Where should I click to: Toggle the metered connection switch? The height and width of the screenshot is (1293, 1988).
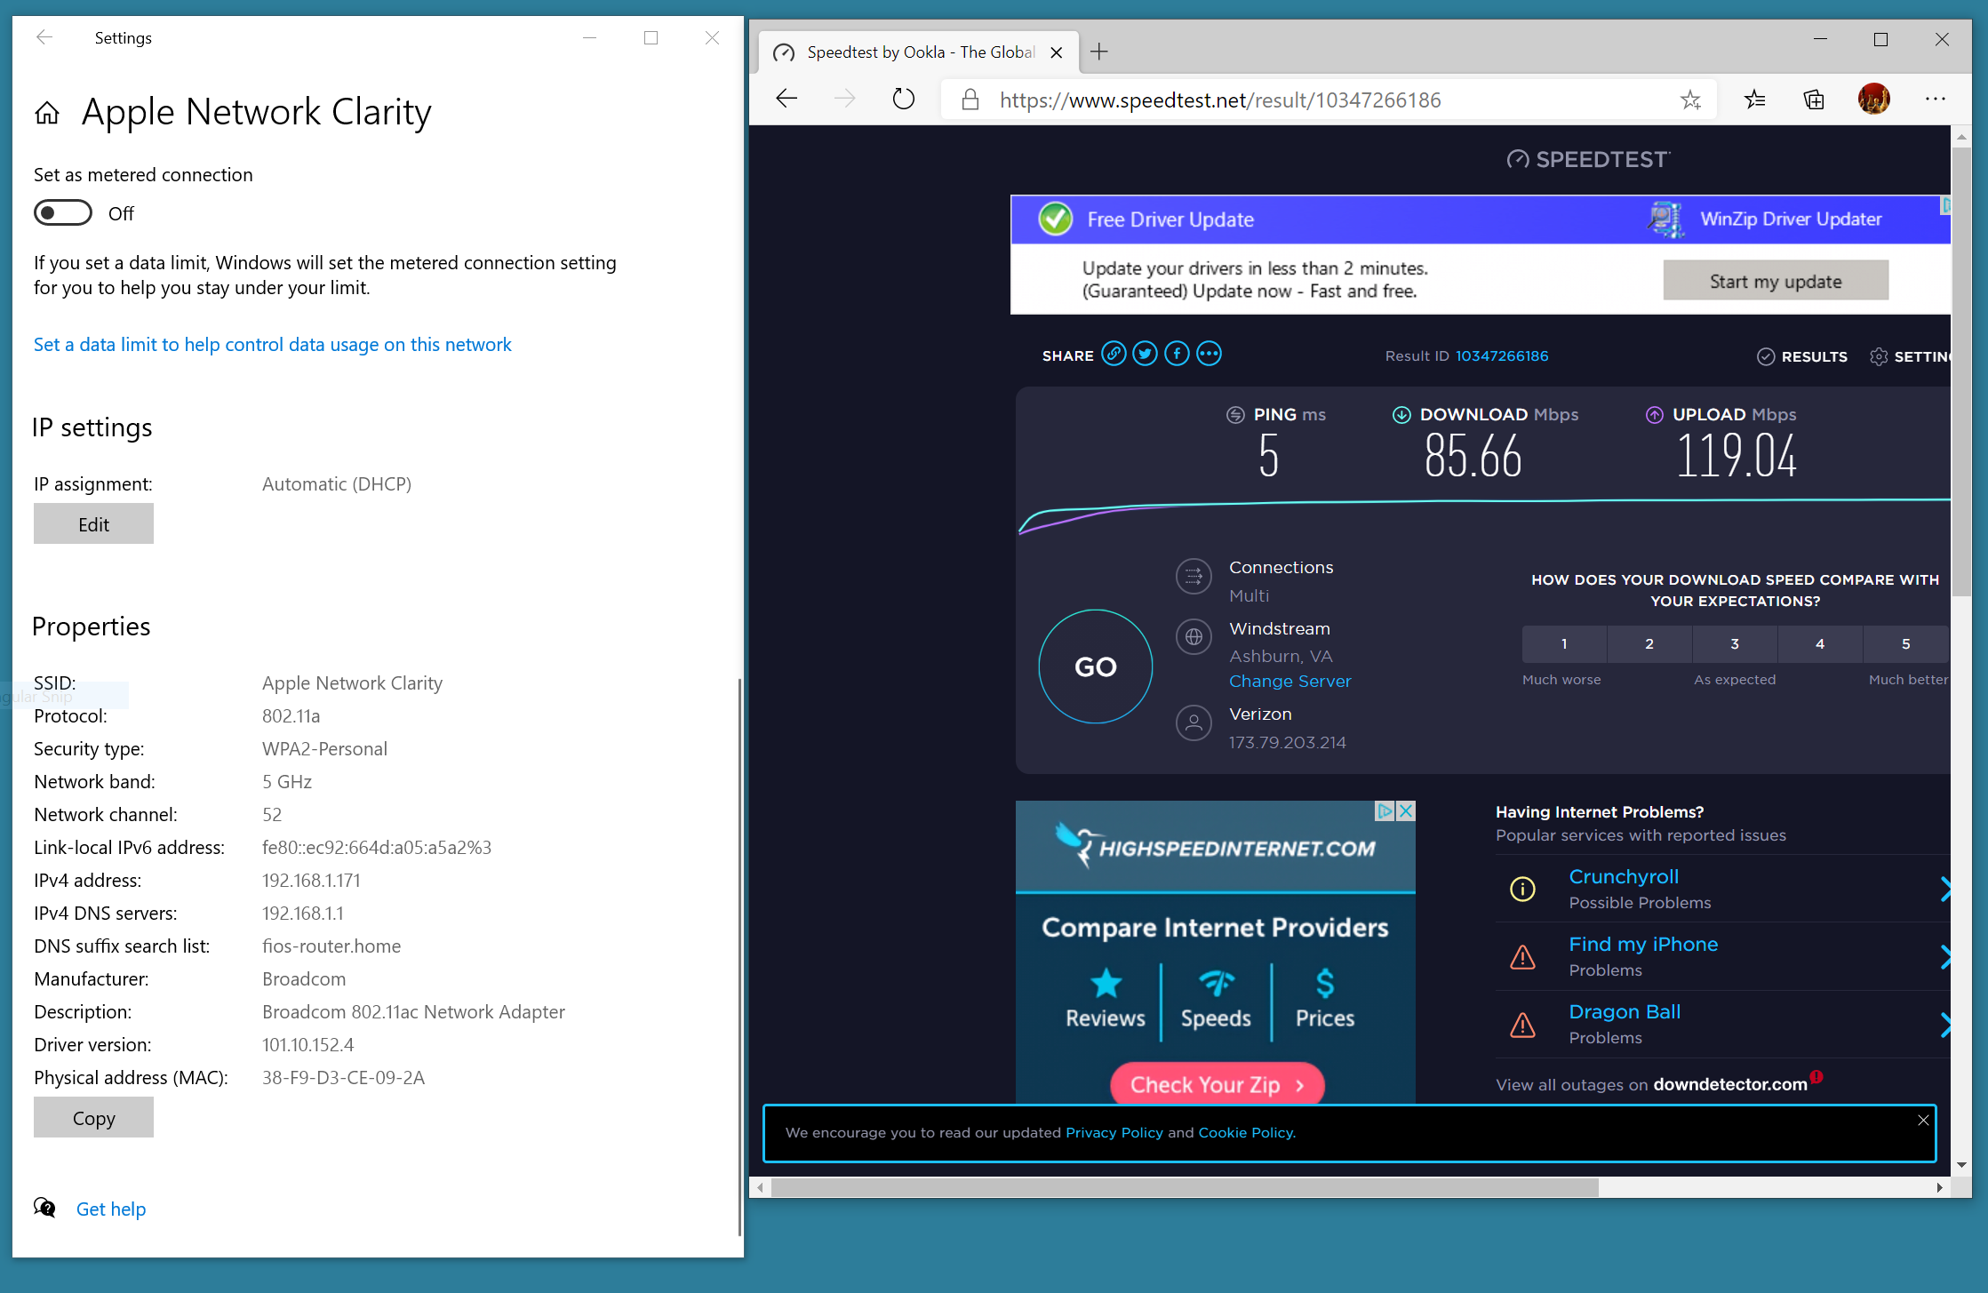point(62,213)
